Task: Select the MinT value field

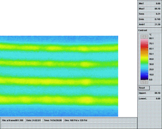Action: click(158, 4)
